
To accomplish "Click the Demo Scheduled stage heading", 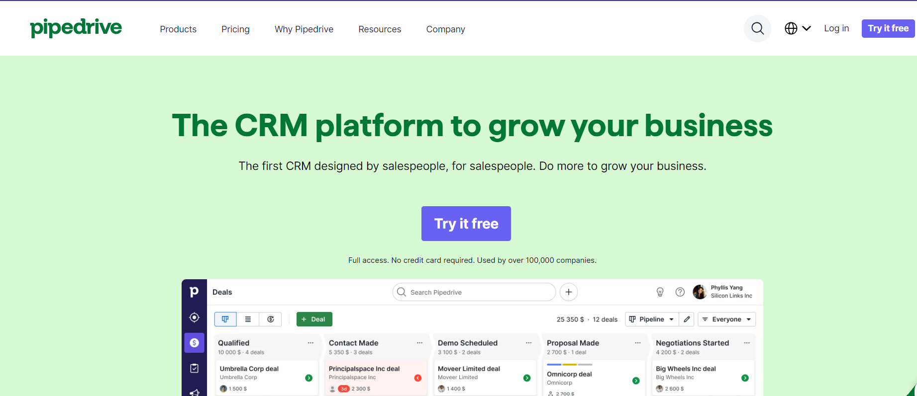I will 468,343.
